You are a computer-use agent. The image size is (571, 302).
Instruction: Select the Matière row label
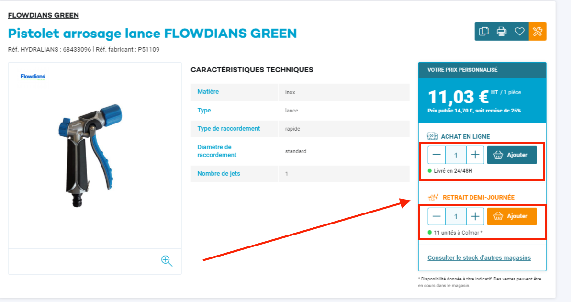tap(208, 92)
